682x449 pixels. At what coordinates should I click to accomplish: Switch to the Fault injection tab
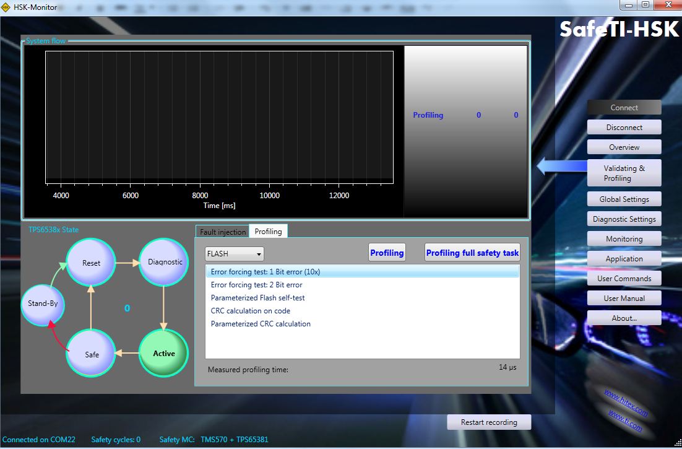click(223, 232)
